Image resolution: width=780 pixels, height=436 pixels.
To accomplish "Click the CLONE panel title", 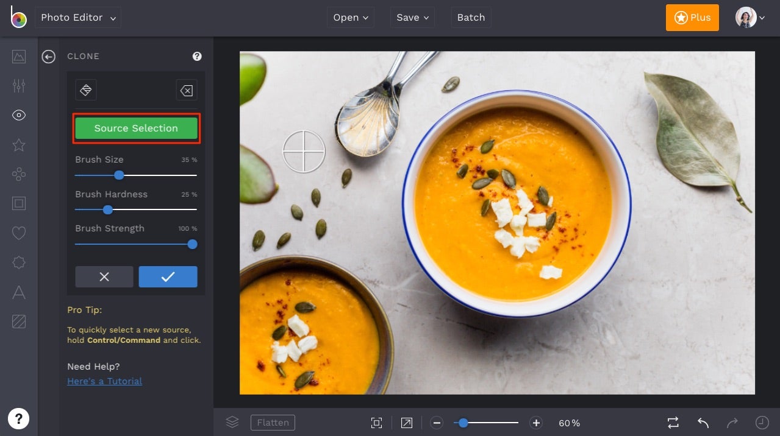I will [83, 56].
